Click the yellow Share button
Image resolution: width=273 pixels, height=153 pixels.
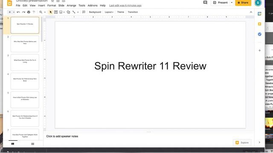point(243,3)
